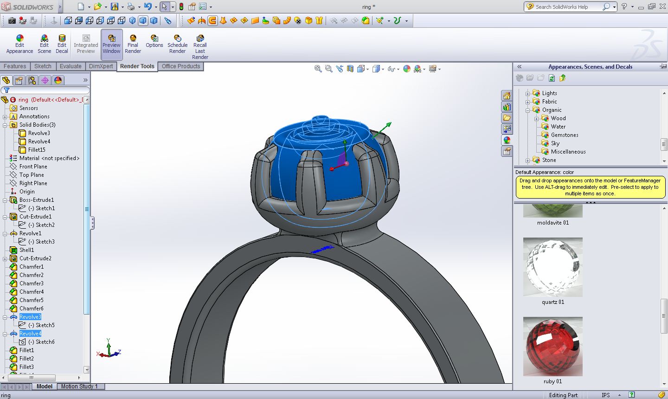Click the IPS unit system in status bar
This screenshot has width=668, height=399.
pos(606,395)
